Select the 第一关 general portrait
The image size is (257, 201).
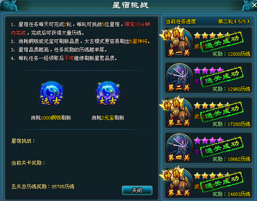click(x=179, y=43)
